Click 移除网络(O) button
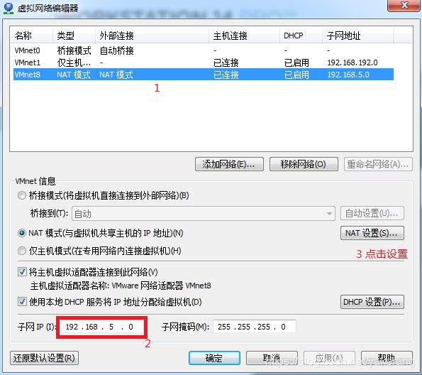 (304, 164)
